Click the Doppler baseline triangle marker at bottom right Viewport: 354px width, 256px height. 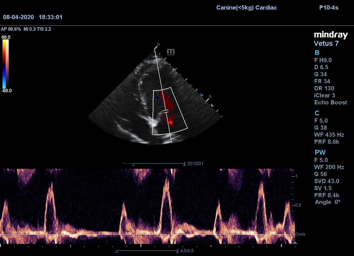294,242
